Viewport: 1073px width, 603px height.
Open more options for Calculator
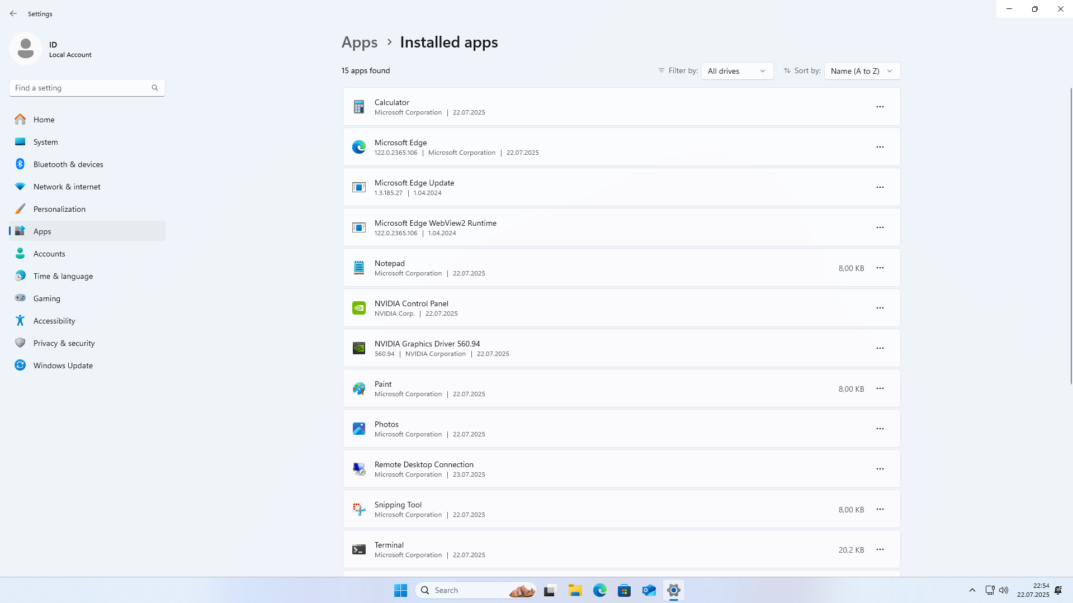tap(880, 107)
